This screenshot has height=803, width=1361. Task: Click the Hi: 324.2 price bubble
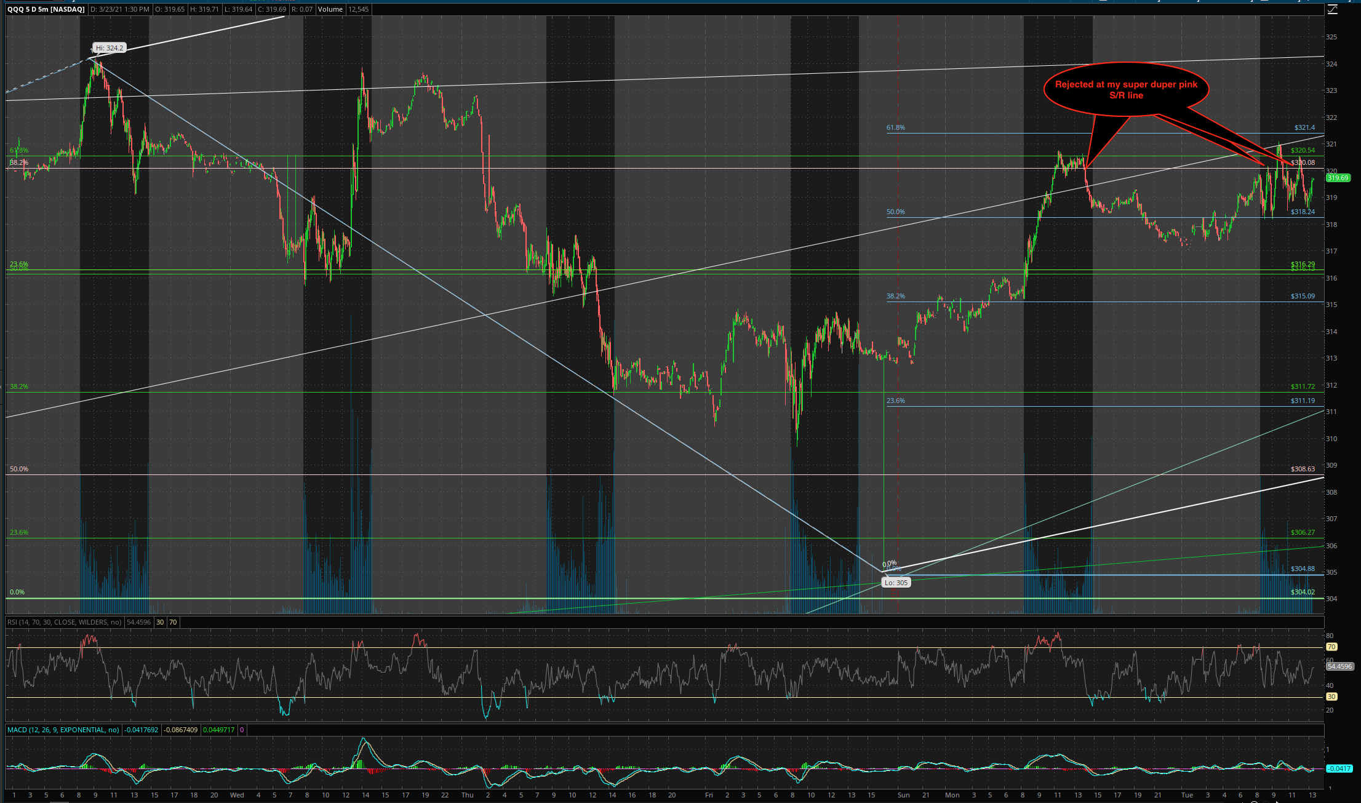point(110,47)
